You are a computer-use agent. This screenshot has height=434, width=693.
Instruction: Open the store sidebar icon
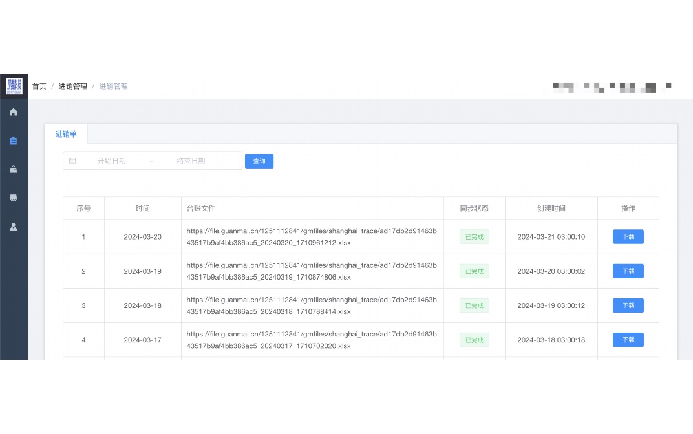pyautogui.click(x=14, y=198)
